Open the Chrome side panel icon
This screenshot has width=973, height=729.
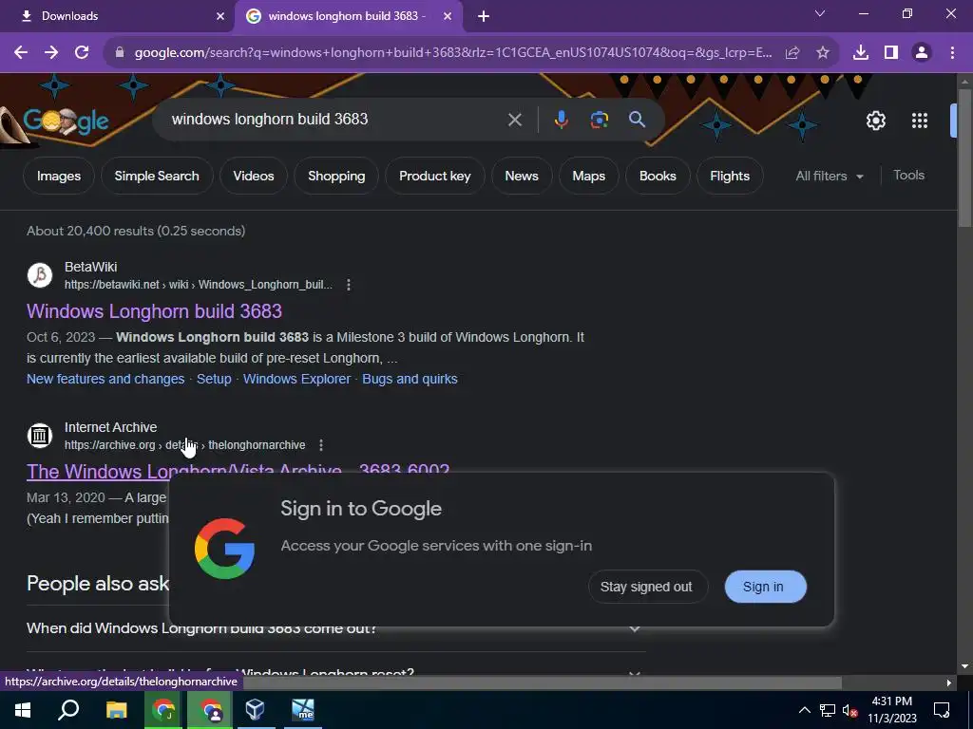click(x=891, y=53)
